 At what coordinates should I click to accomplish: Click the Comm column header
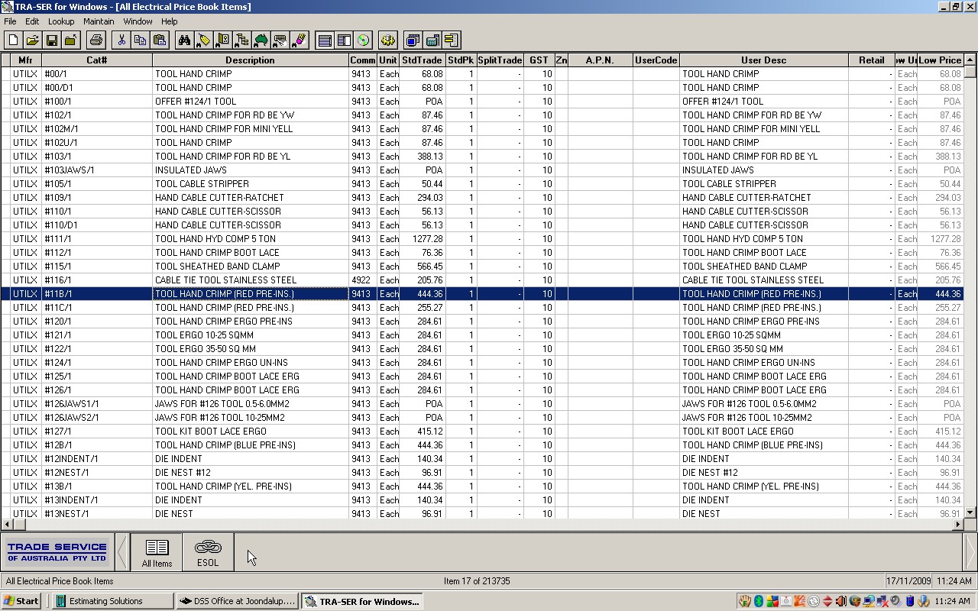tap(363, 60)
